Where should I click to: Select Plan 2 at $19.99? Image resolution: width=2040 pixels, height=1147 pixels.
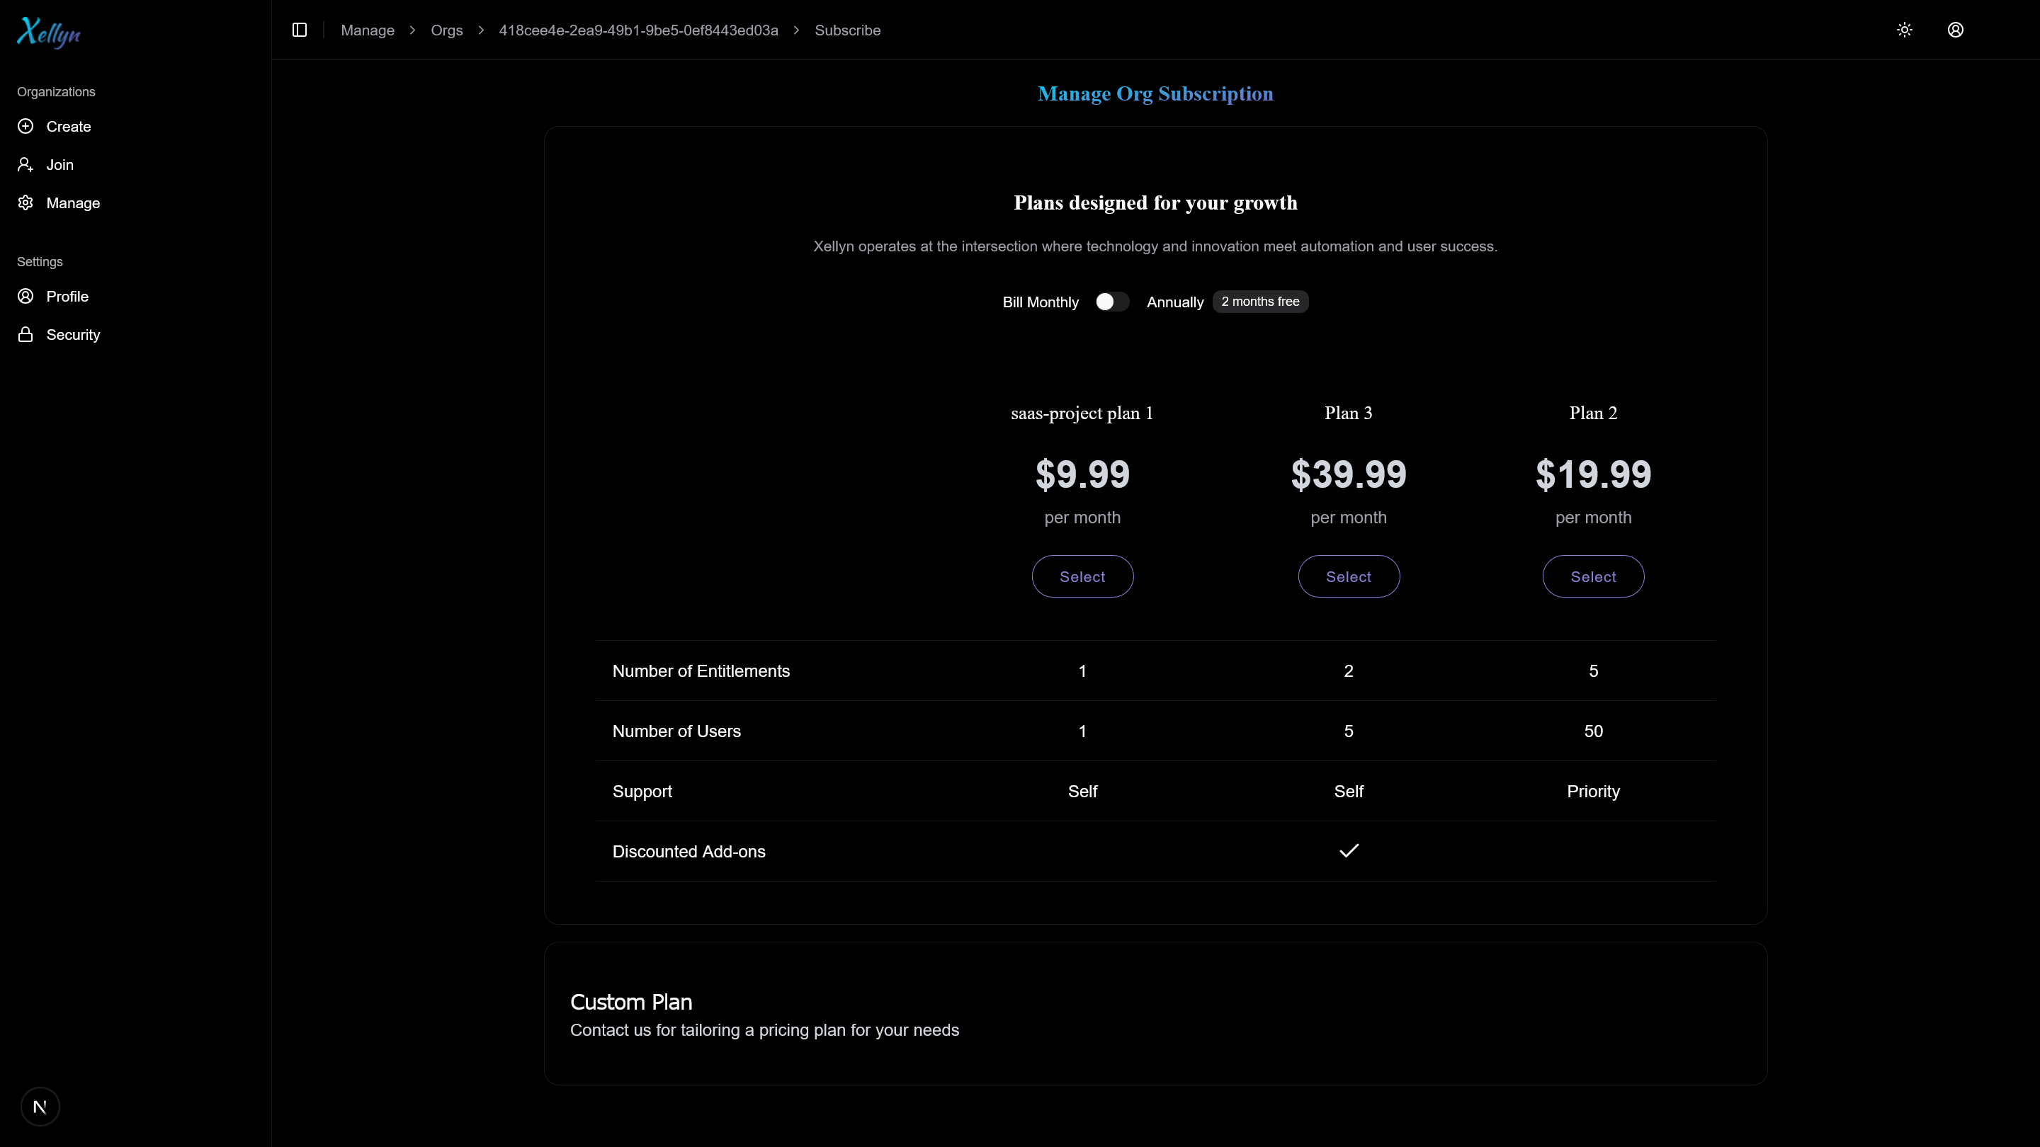(1593, 576)
